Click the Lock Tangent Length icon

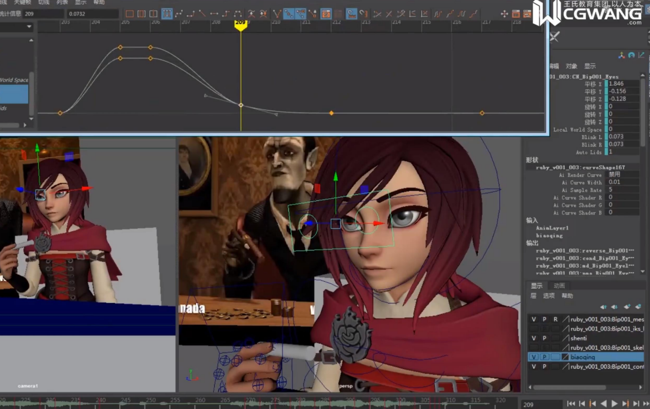tap(312, 14)
